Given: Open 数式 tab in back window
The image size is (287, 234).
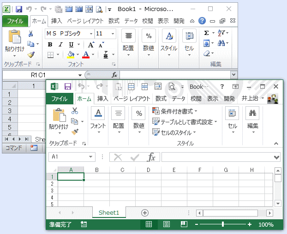Looking at the screenshot, I should (114, 21).
